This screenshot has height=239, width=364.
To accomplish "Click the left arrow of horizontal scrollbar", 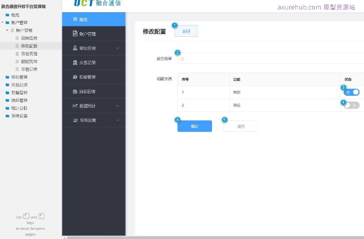I will click(64, 238).
